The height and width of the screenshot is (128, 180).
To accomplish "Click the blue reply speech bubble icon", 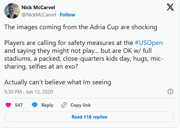I will (35, 105).
